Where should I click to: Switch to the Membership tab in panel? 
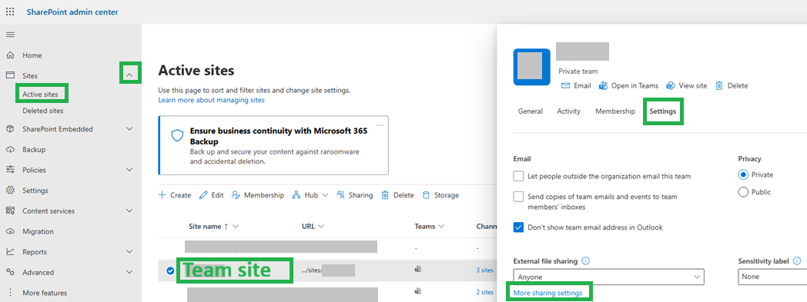pyautogui.click(x=615, y=111)
